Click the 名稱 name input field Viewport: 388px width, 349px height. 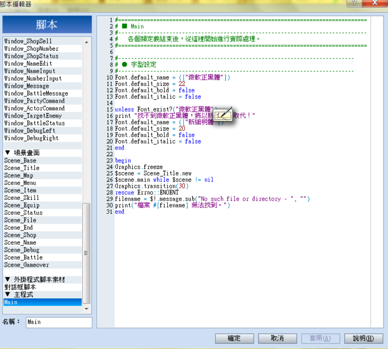coord(59,322)
